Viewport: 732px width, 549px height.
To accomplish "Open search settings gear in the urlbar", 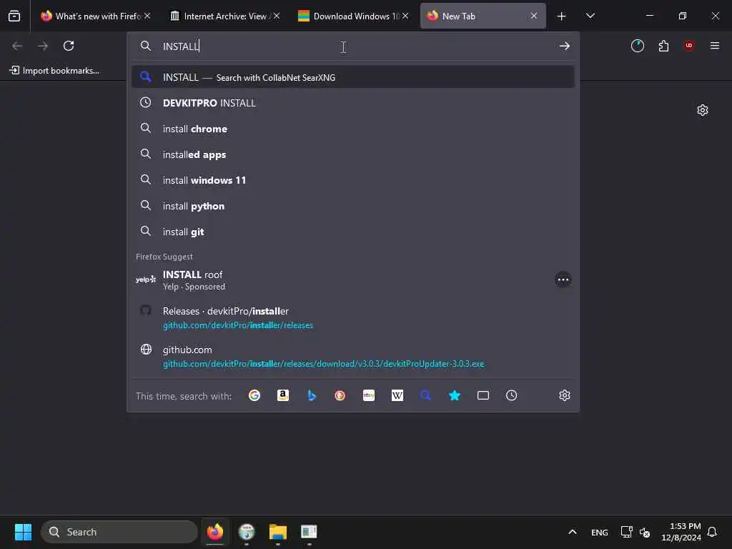I will pos(565,395).
